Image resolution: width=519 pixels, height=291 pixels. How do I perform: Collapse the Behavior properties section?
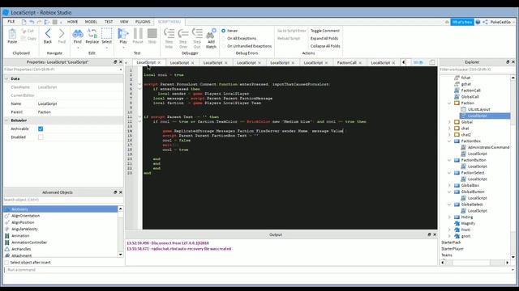pos(6,120)
